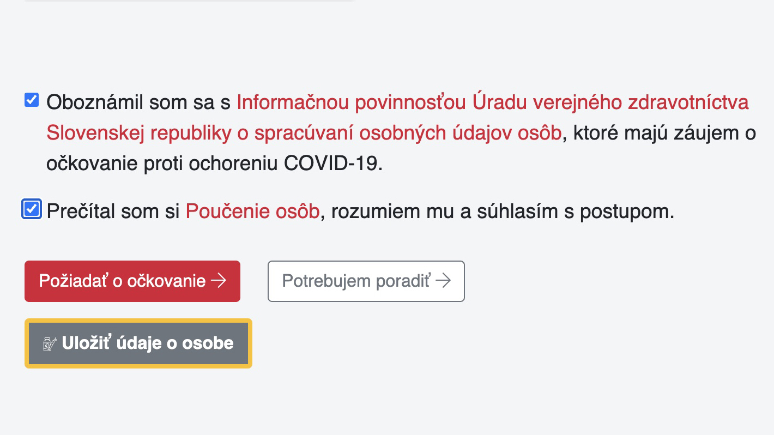Click the card bottom edge at page top

(190, 1)
